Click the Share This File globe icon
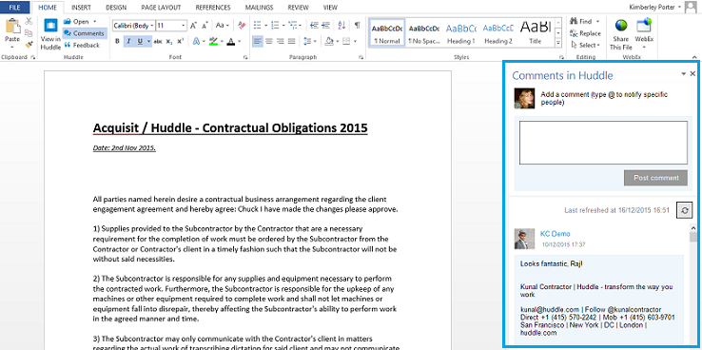702x350 pixels. coord(621,26)
